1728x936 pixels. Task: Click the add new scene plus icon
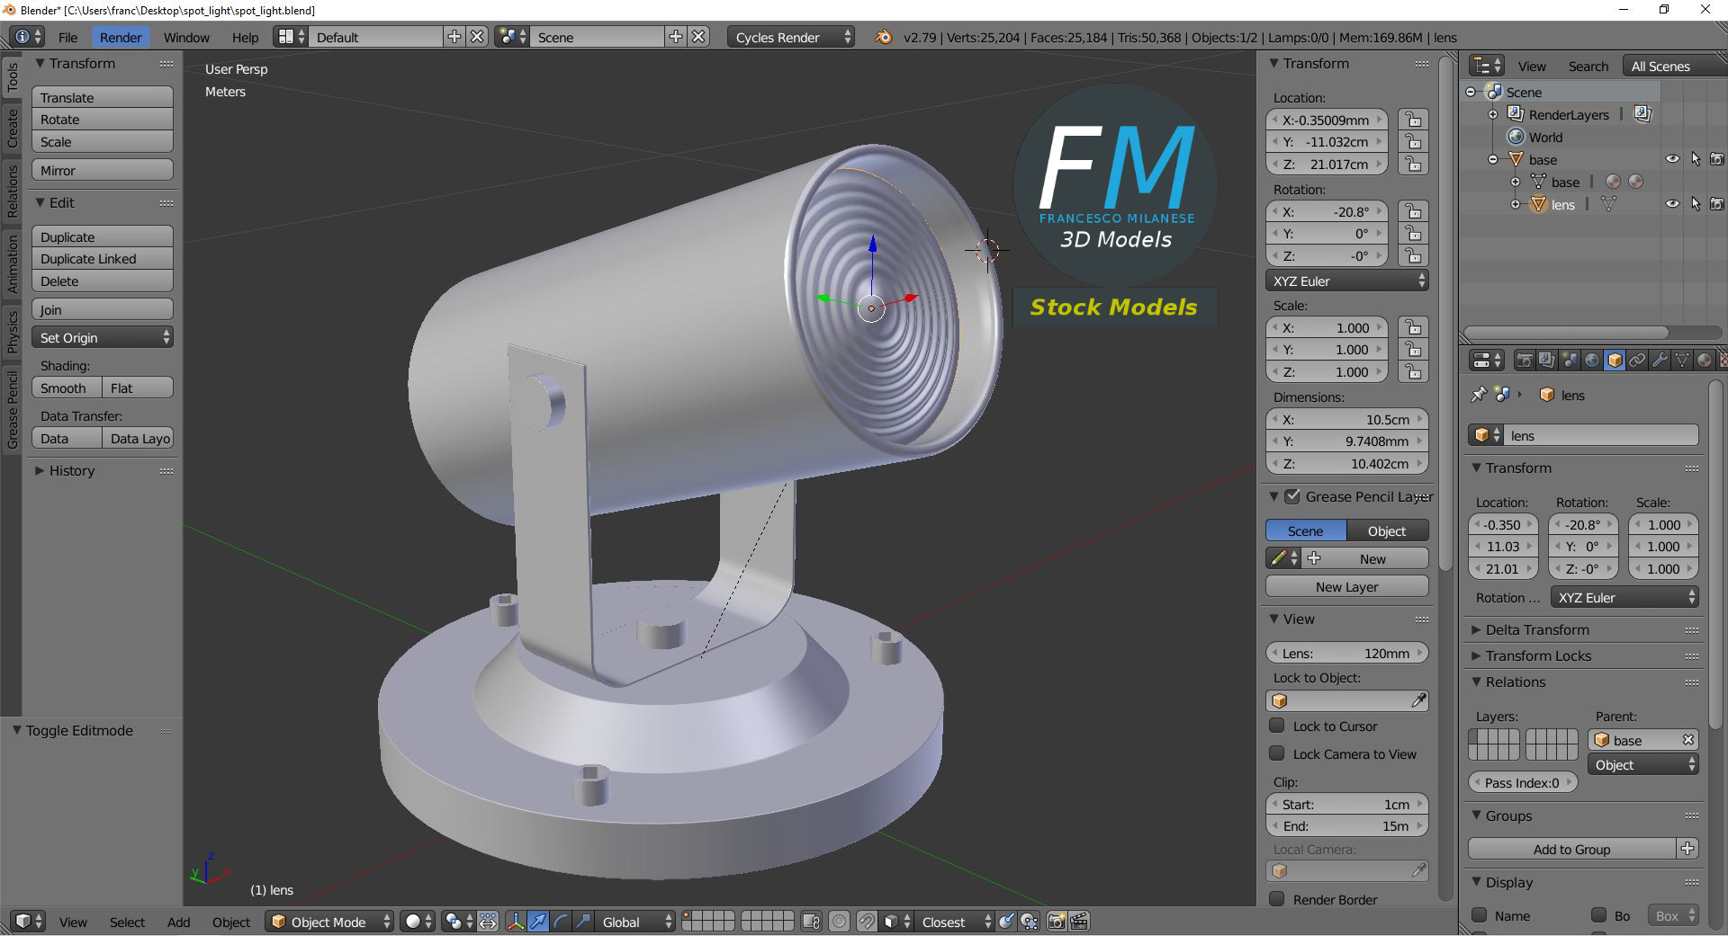coord(676,37)
